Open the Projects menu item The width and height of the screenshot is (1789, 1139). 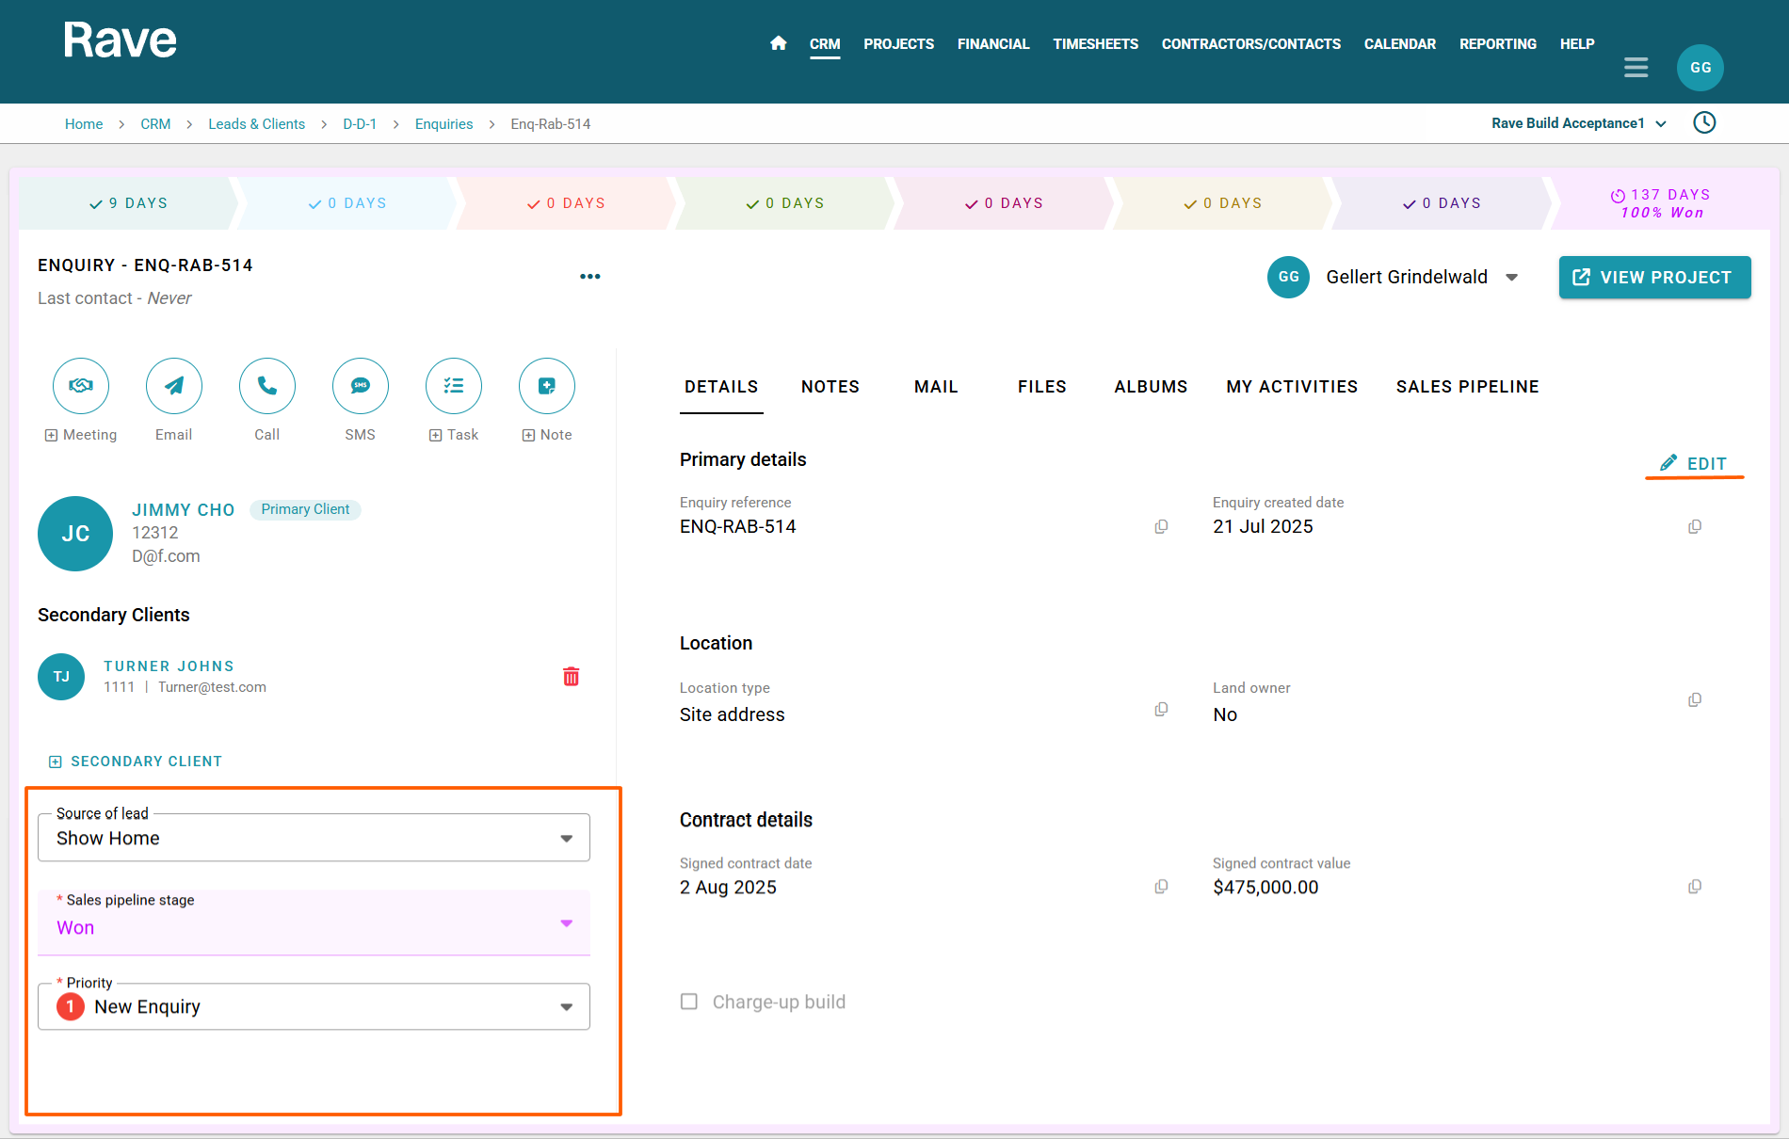(898, 44)
